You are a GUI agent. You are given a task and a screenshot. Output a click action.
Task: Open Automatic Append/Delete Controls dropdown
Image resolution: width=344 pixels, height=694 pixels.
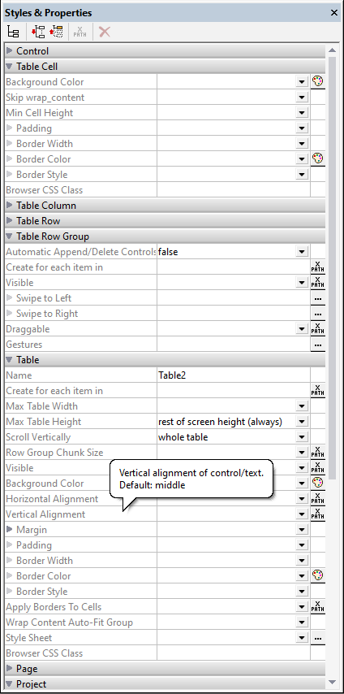[x=302, y=252]
